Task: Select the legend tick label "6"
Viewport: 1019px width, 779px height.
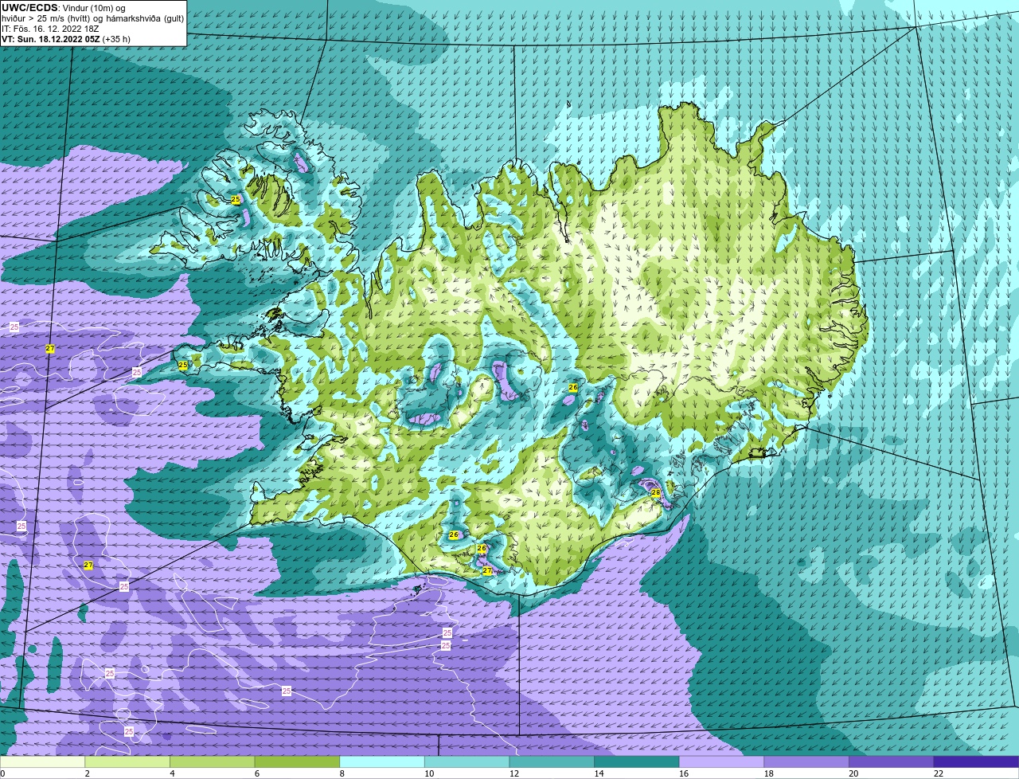Action: [x=257, y=773]
